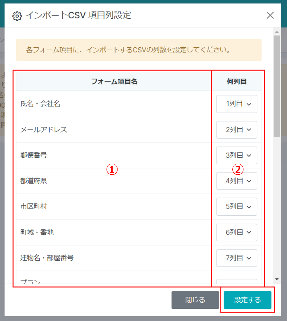Click the フォーム項目名 column header

tap(114, 82)
